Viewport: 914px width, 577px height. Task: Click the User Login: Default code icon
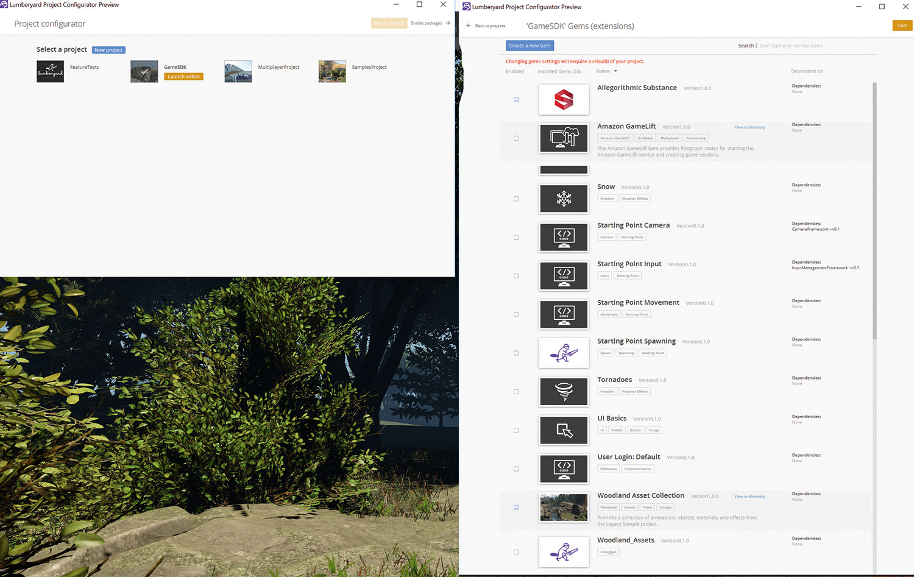(x=564, y=469)
